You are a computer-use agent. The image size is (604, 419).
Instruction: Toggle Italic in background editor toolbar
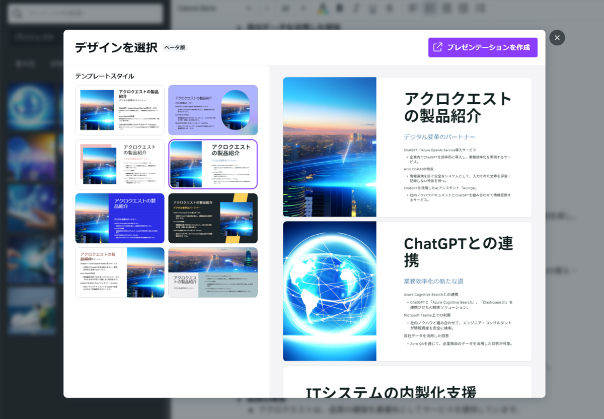(x=355, y=9)
